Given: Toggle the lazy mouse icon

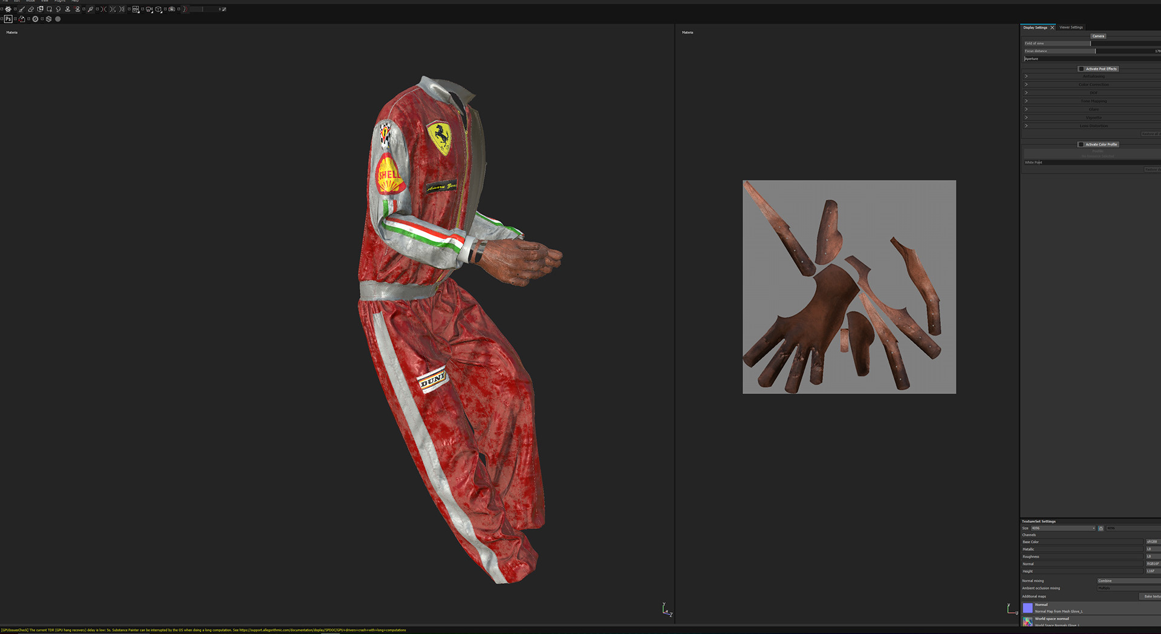Looking at the screenshot, I should (x=185, y=9).
